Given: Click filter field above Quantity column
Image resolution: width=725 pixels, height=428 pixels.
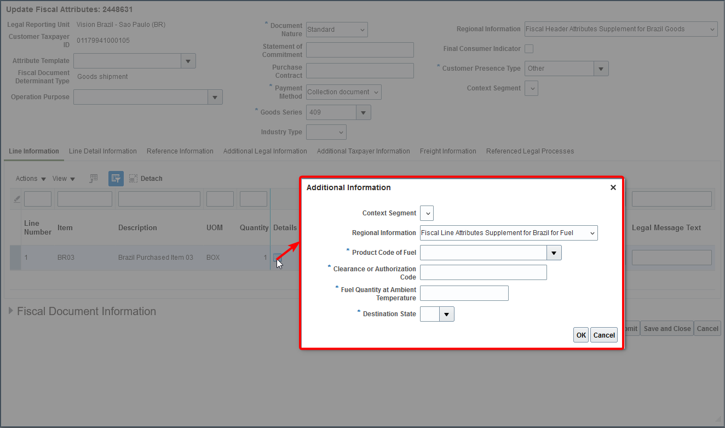Looking at the screenshot, I should [x=254, y=199].
